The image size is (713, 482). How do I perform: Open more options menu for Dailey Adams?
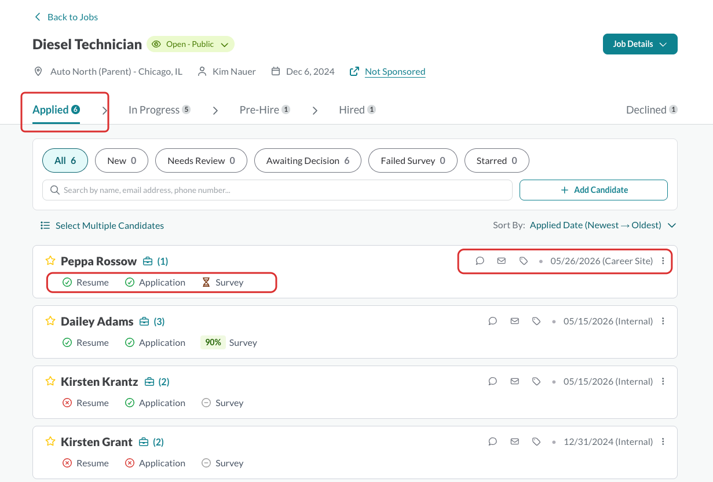[x=663, y=321]
